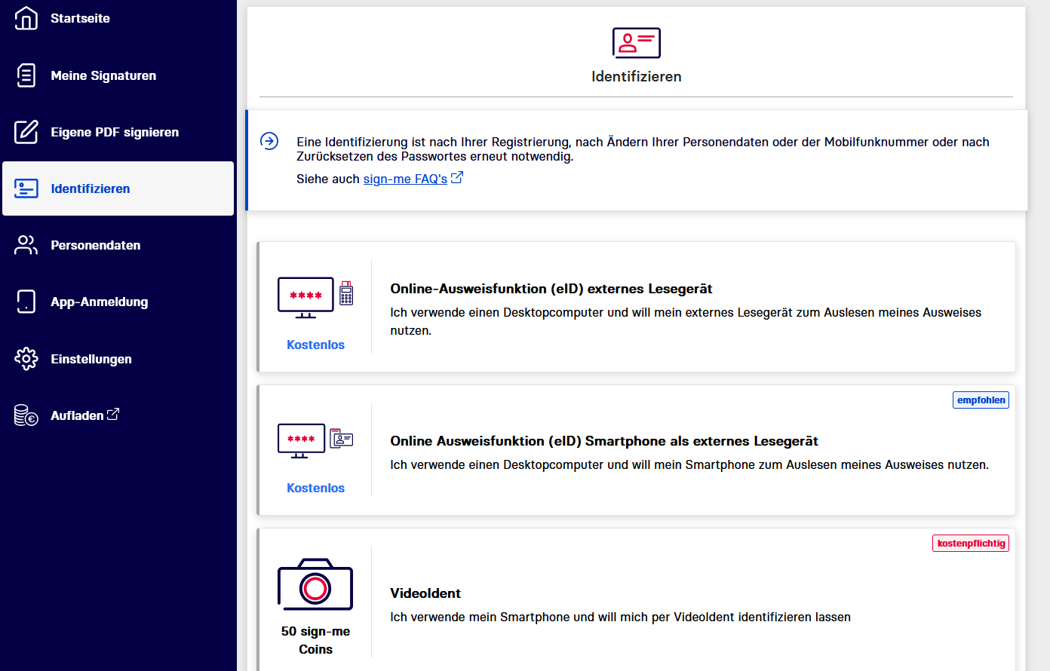The width and height of the screenshot is (1050, 671).
Task: Click the Eigene PDF signieren pencil icon
Action: click(x=26, y=132)
